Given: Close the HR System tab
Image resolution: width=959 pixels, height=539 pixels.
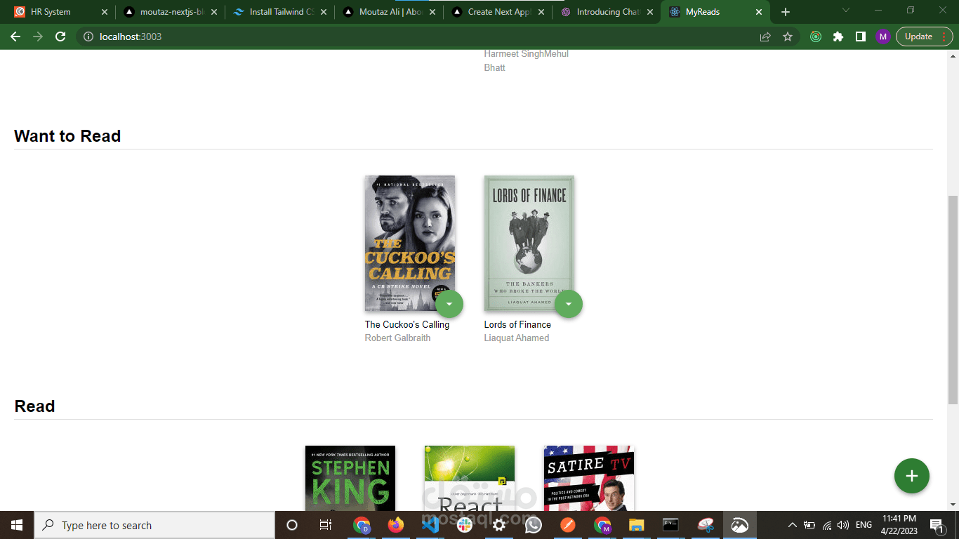Looking at the screenshot, I should point(104,12).
